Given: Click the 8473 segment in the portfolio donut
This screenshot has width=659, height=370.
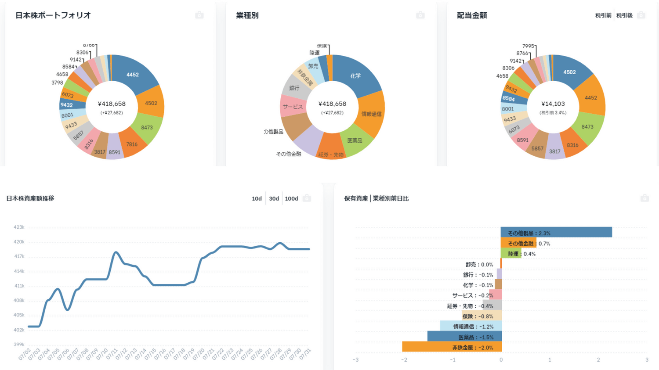Looking at the screenshot, I should [x=147, y=128].
